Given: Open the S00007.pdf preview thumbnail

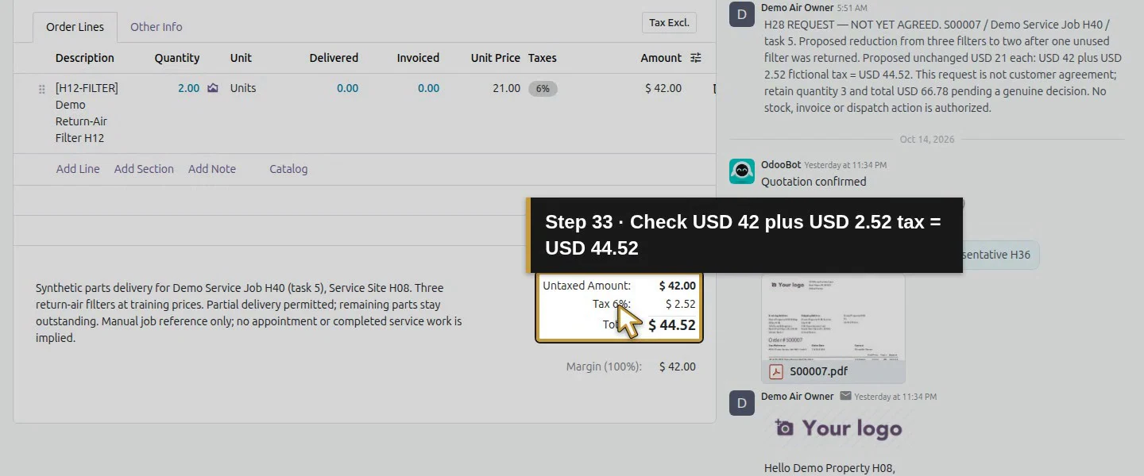Looking at the screenshot, I should click(833, 317).
